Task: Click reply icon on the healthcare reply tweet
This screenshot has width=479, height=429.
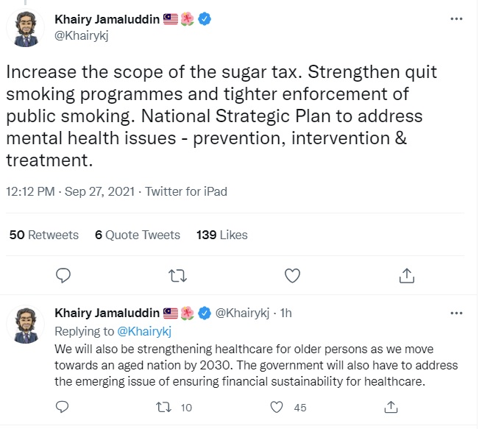Action: coord(63,406)
